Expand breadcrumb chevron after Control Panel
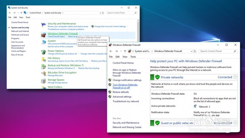Image resolution: width=245 pixels, height=138 pixels. [x=42, y=13]
